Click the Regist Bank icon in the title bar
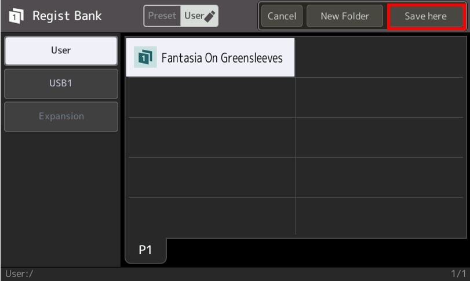470x281 pixels. point(16,16)
